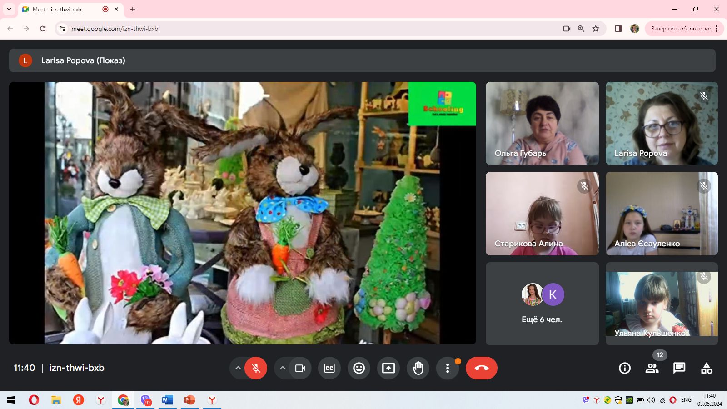This screenshot has width=727, height=409.
Task: Click the Завершить обновление button
Action: [681, 29]
